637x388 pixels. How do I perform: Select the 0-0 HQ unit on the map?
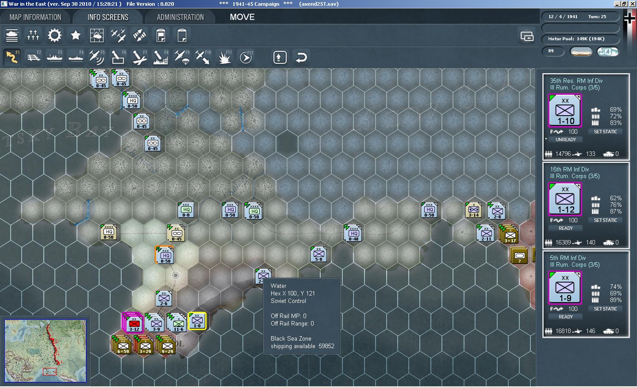(x=186, y=210)
